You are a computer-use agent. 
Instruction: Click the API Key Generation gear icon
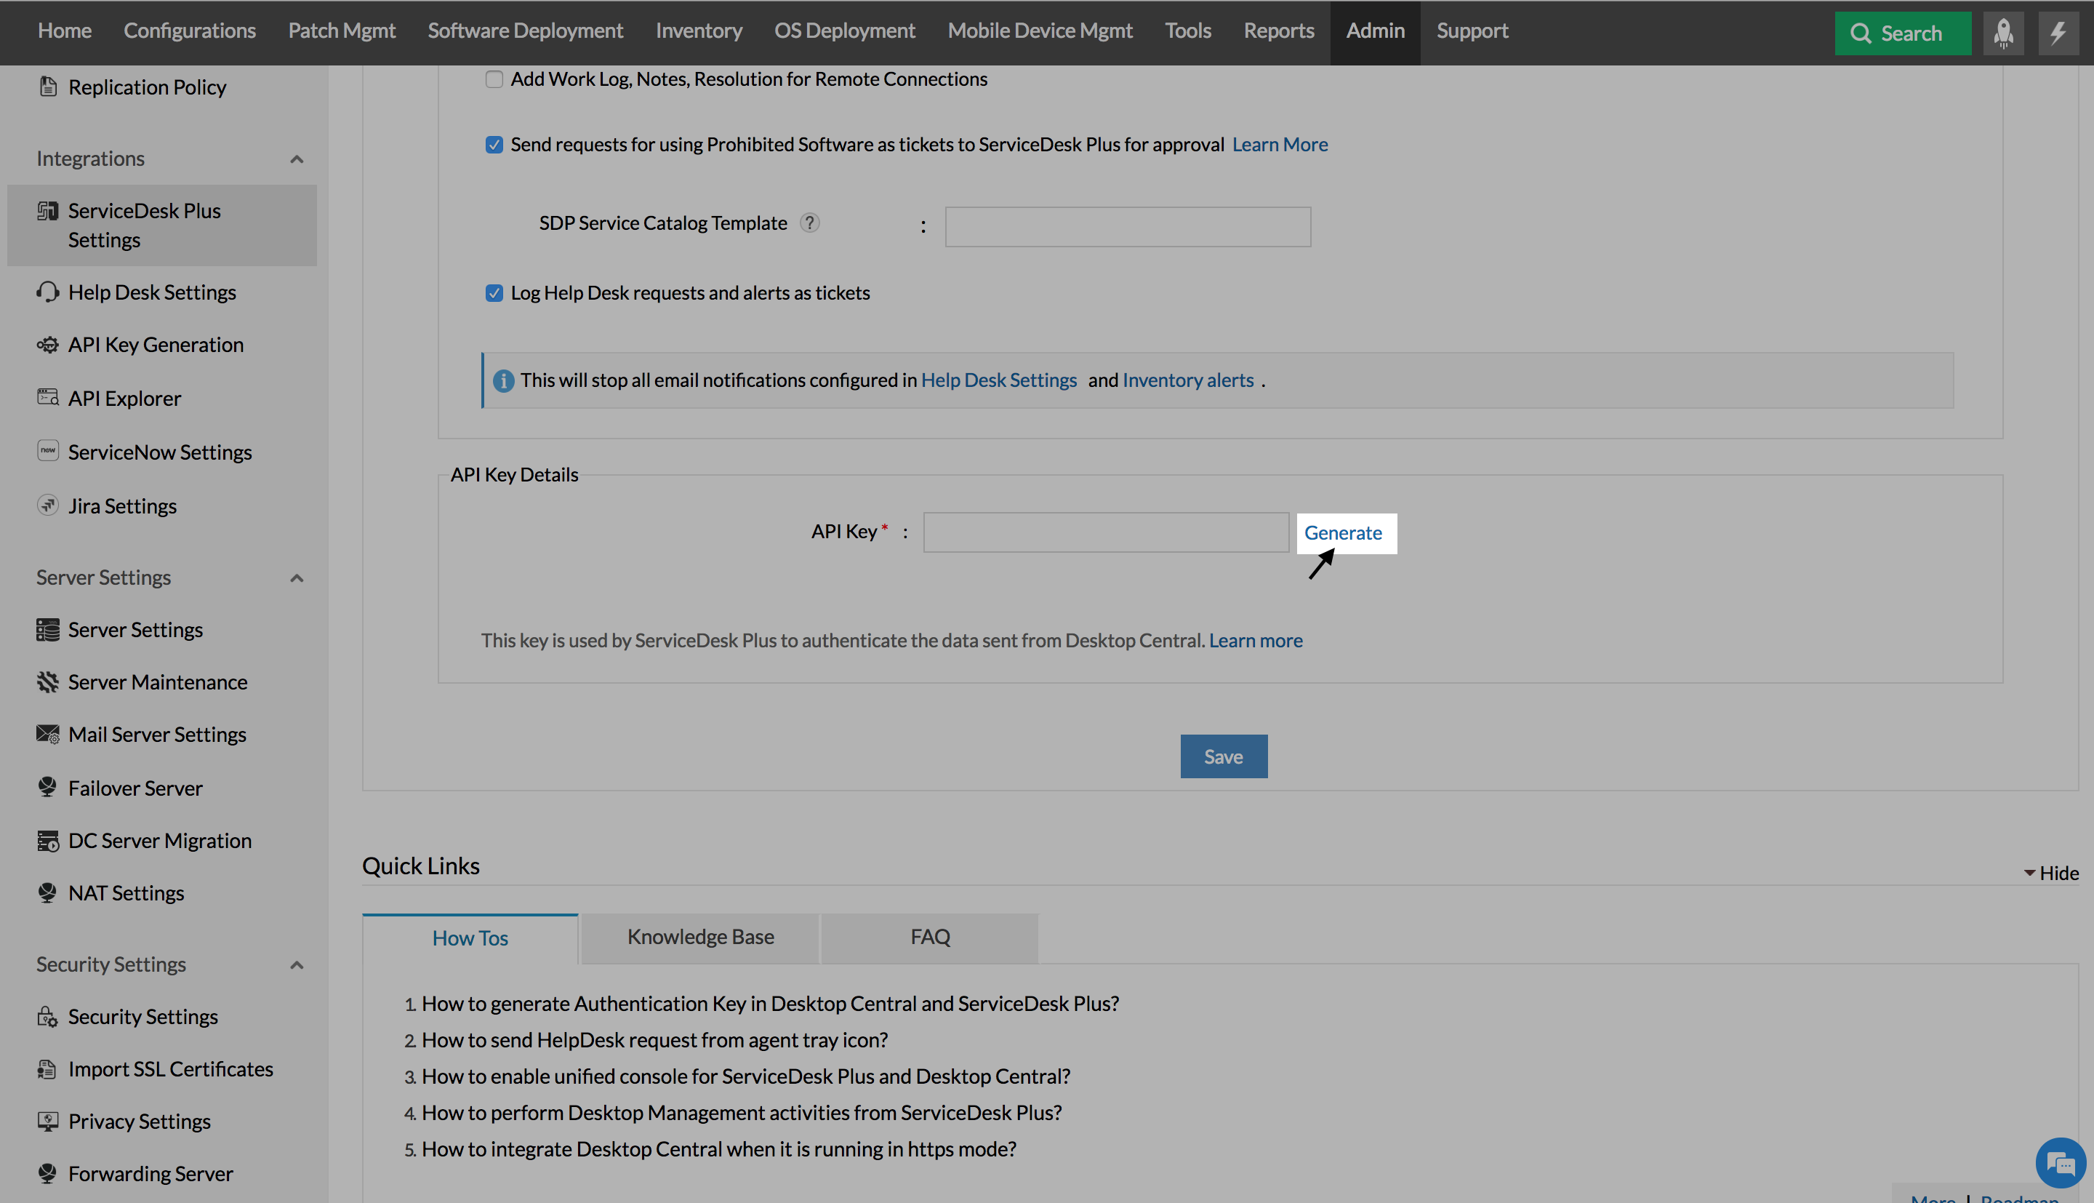[x=48, y=345]
